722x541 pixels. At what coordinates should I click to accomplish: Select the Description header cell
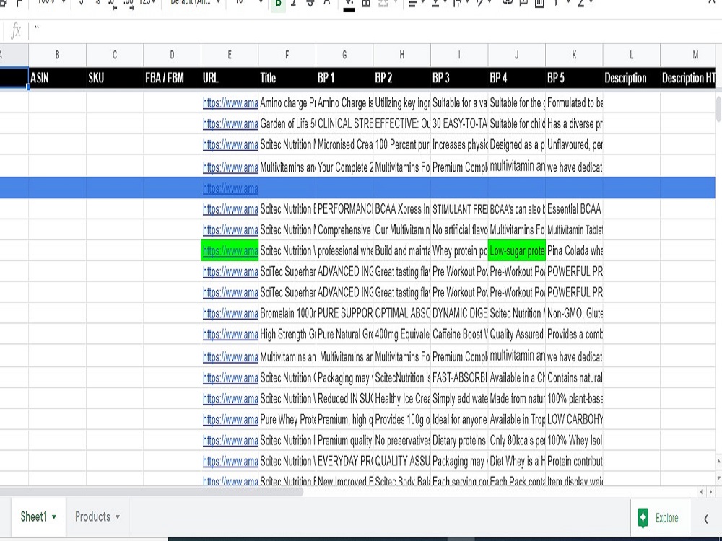631,78
